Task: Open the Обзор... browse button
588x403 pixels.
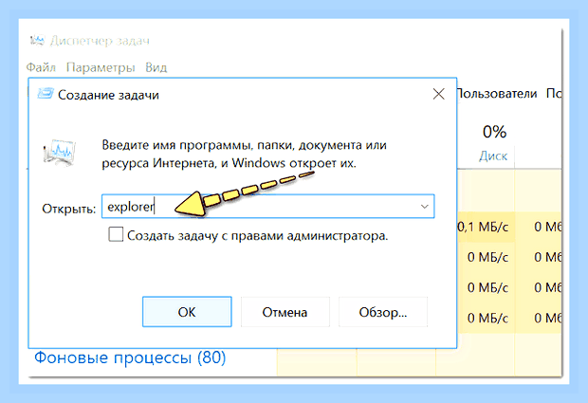Action: (383, 312)
